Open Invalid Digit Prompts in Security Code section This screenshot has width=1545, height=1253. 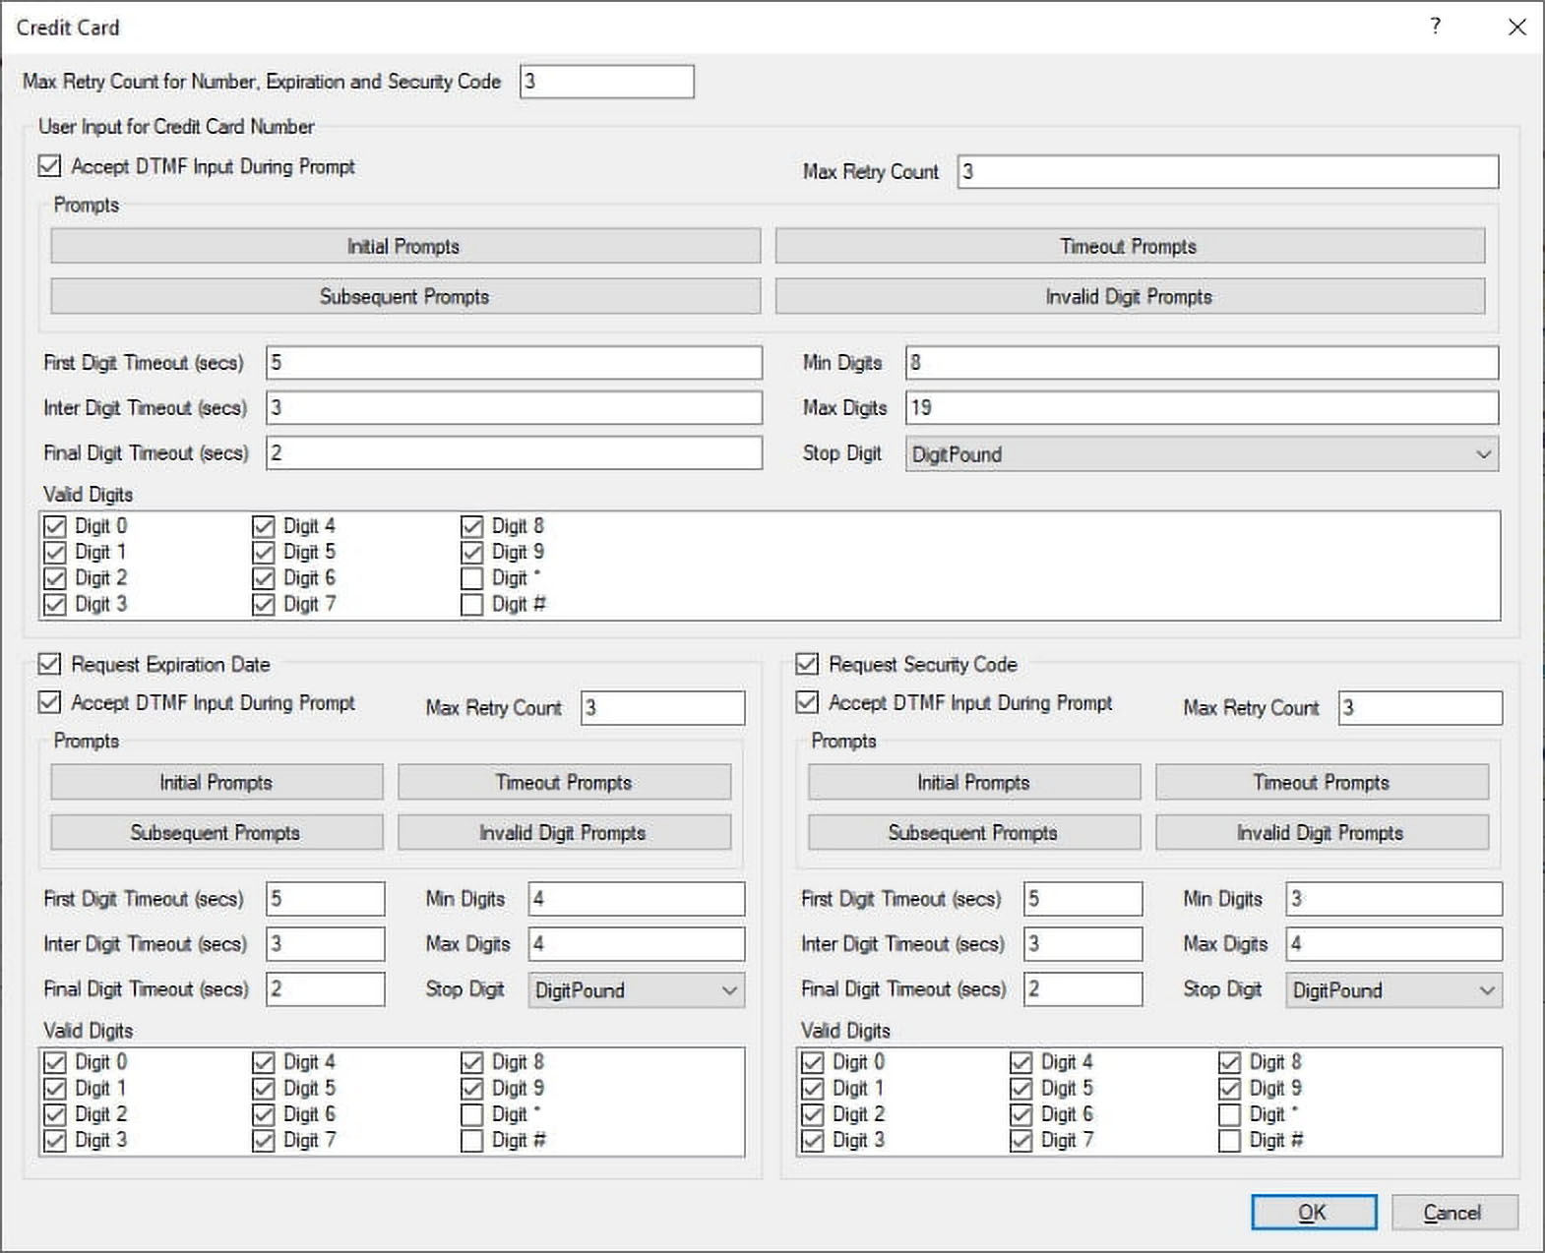click(1323, 832)
